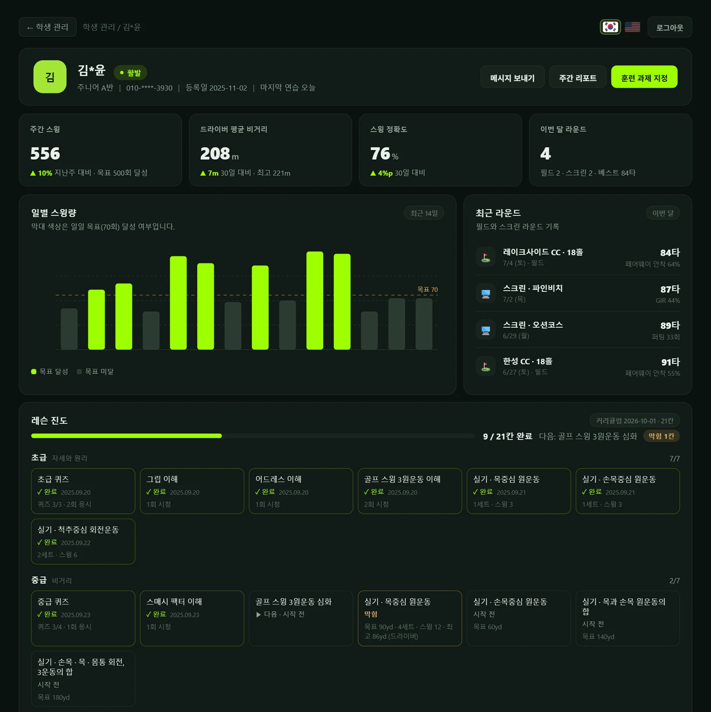Click the 목표 미달 legend swatch
The height and width of the screenshot is (712, 711).
point(79,371)
